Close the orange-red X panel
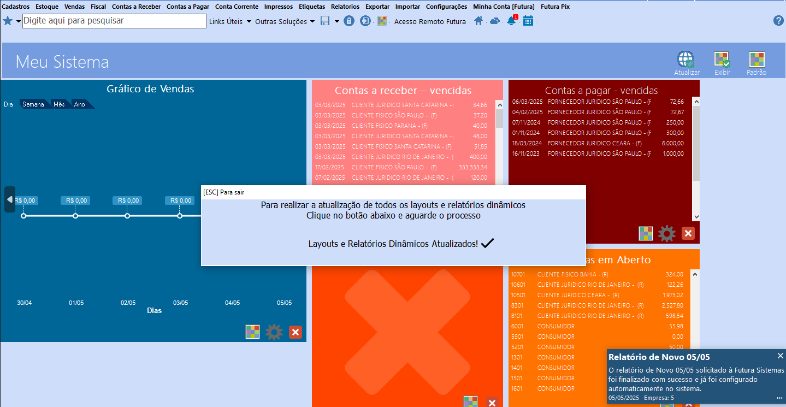The image size is (786, 407). pos(492,403)
